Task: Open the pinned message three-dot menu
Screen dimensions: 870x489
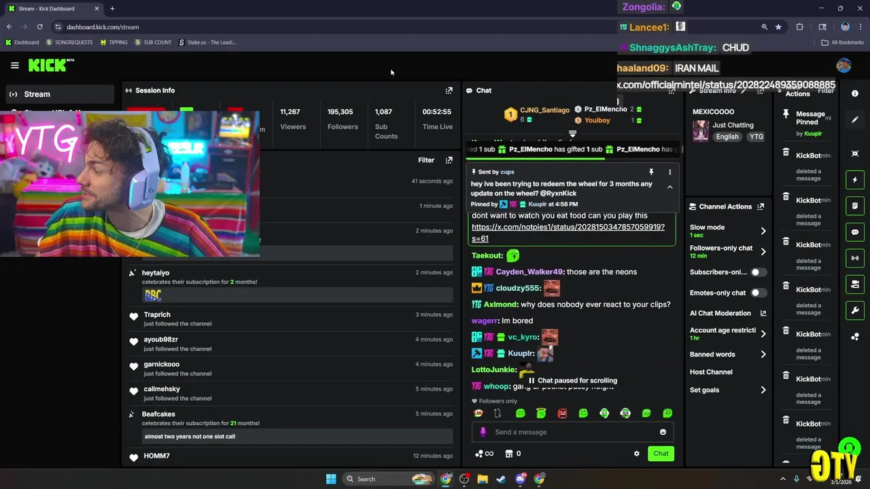Action: pos(669,173)
